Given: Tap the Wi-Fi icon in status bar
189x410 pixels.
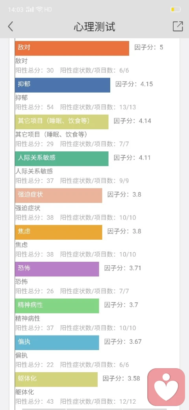Looking at the screenshot, I should point(39,10).
